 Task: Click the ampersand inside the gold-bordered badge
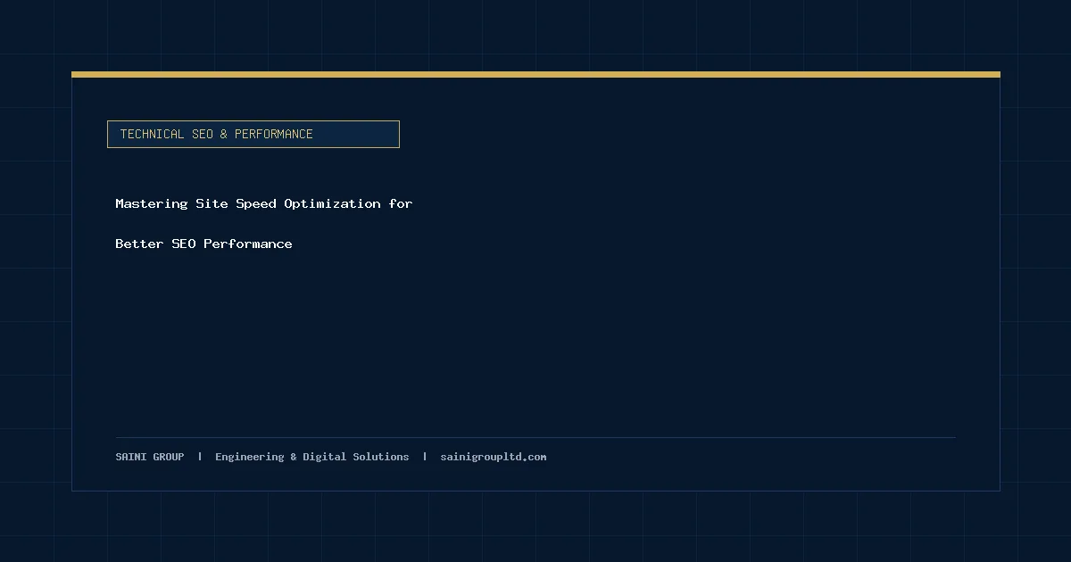click(224, 134)
